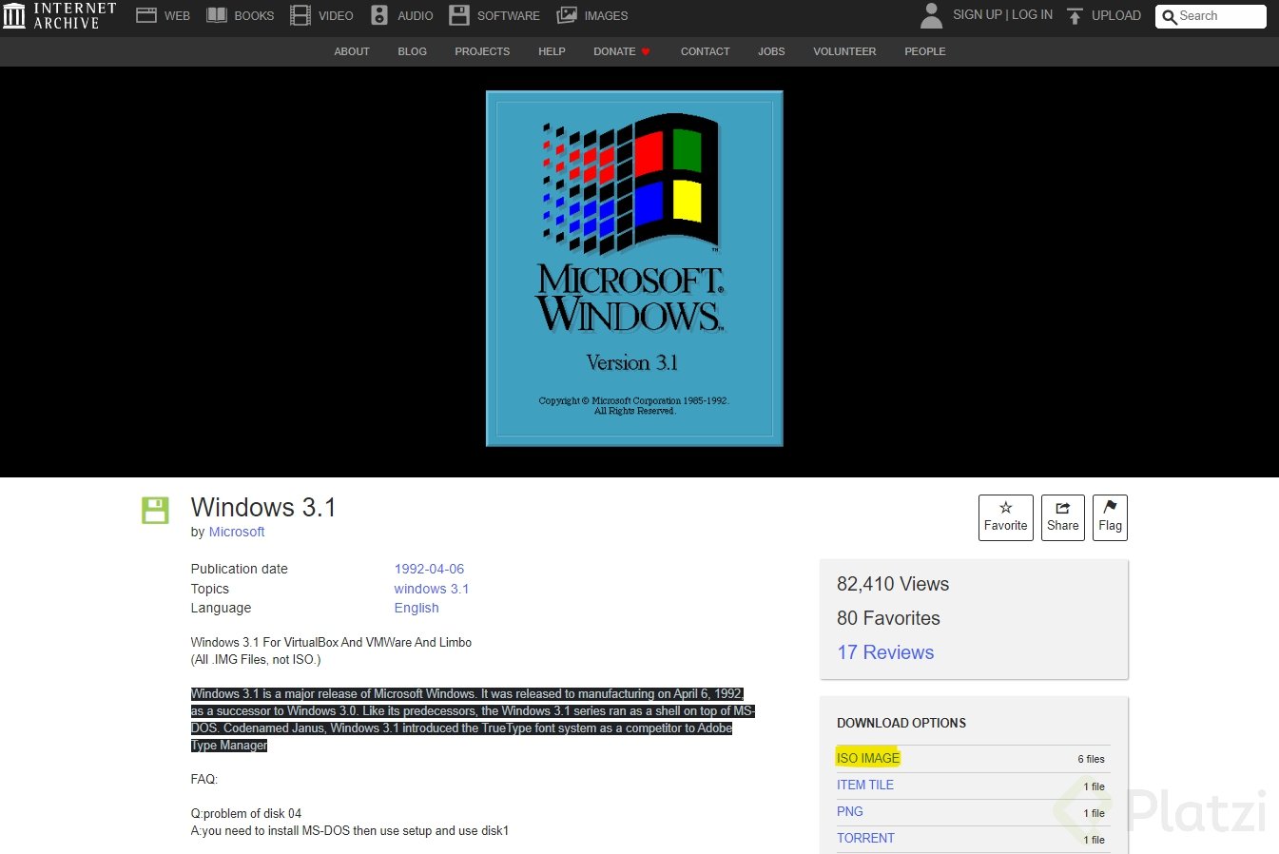
Task: Click the windows 3.1 topic link
Action: click(432, 589)
